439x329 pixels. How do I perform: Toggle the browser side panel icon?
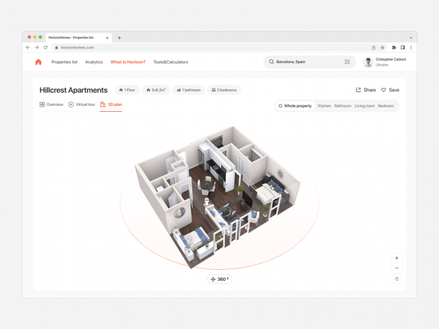[403, 47]
